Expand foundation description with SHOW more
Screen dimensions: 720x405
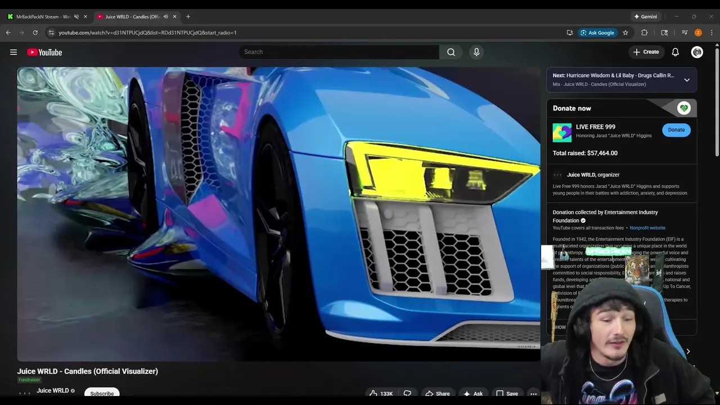pos(561,327)
